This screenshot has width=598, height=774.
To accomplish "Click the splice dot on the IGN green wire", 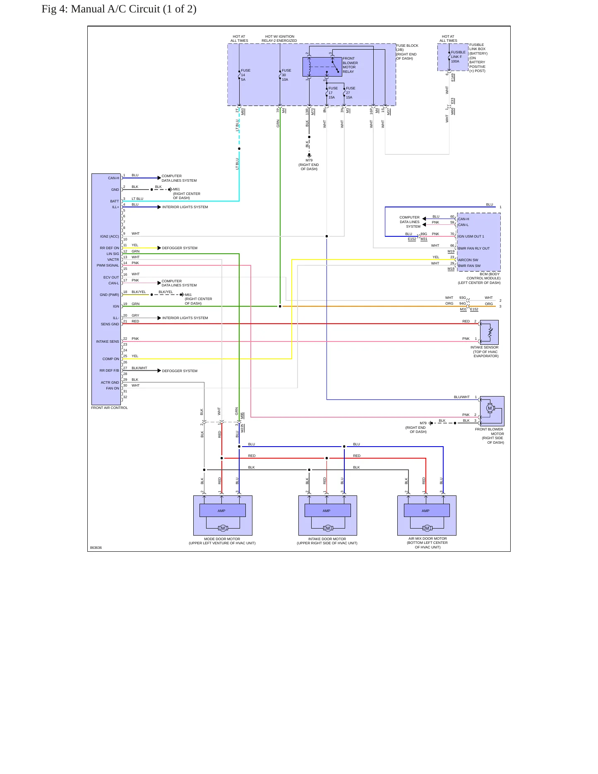I will [280, 306].
